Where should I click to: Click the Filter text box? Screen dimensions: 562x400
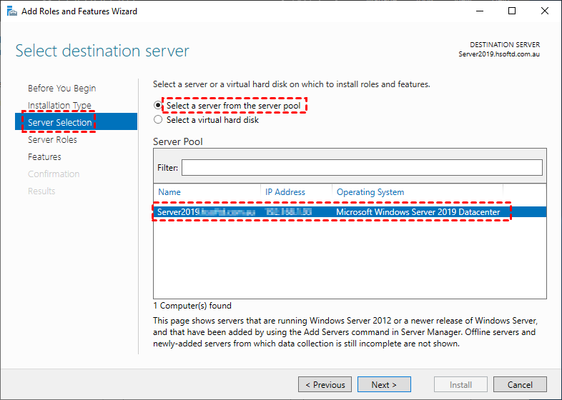362,167
